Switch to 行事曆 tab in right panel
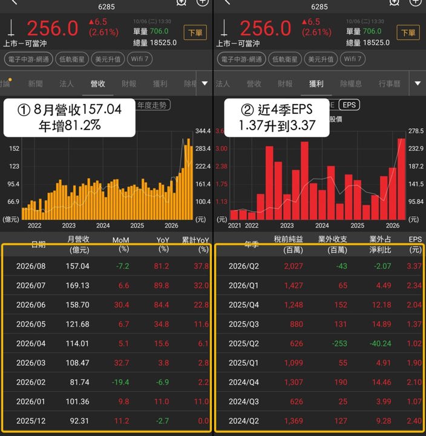Viewport: 426px width, 436px height. 389,84
